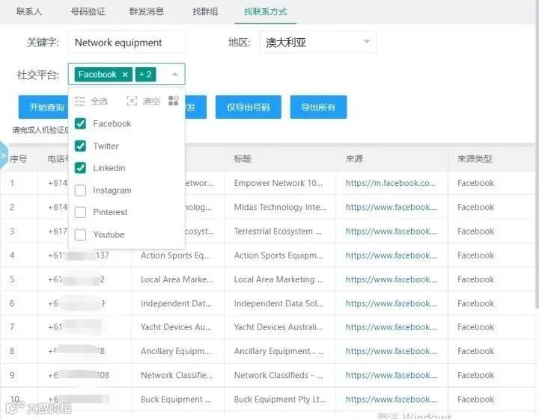Screen dimensions: 539x419
Task: Click the invert-selection grid icon
Action: pyautogui.click(x=173, y=101)
